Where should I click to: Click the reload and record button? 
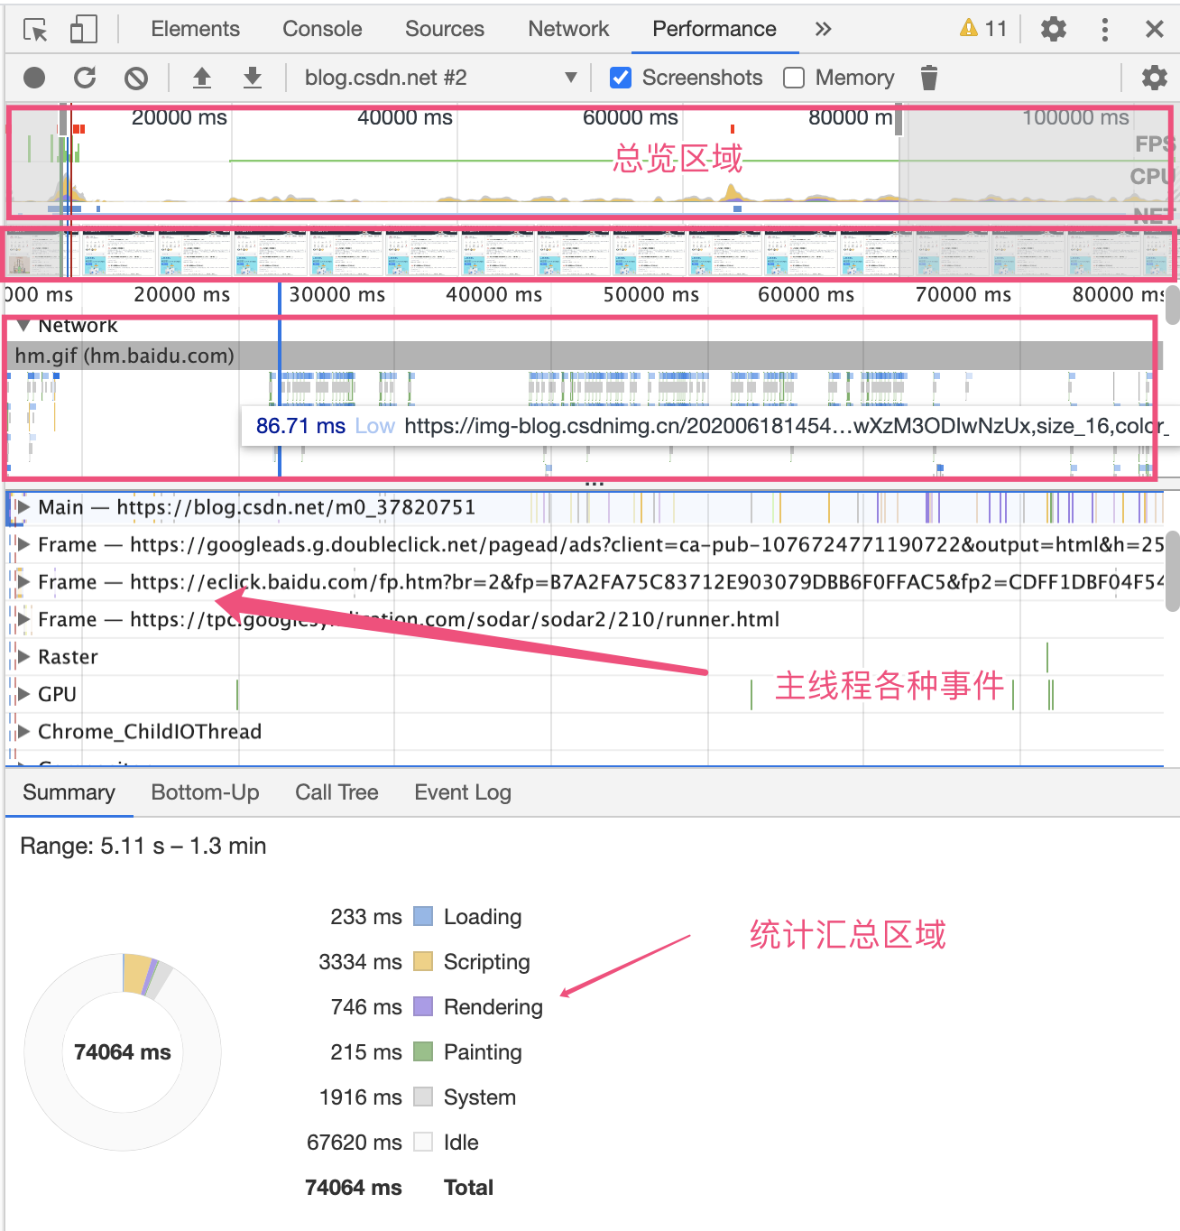[85, 78]
